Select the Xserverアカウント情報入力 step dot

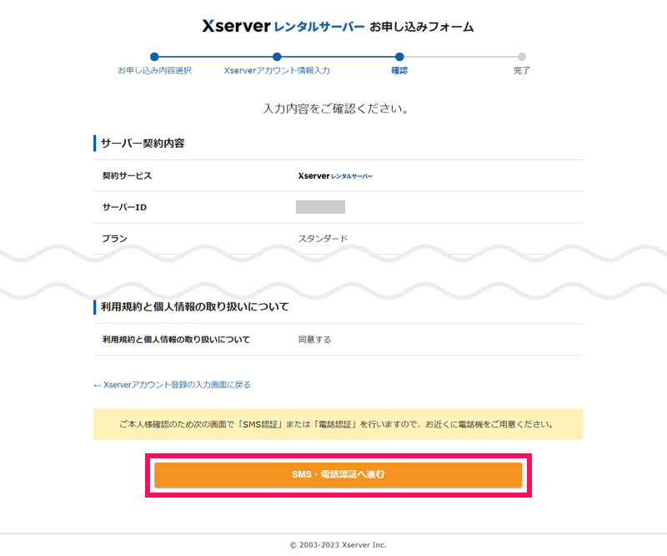point(277,57)
